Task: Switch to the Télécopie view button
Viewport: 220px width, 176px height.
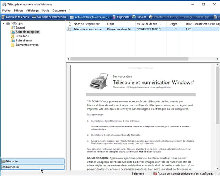Action: click(33, 161)
